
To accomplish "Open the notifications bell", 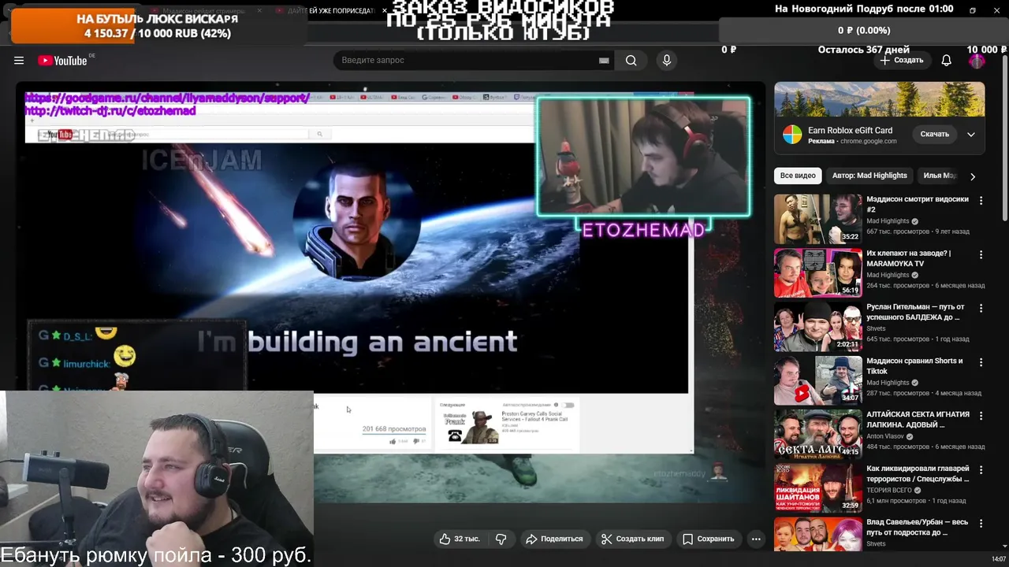I will 947,61.
